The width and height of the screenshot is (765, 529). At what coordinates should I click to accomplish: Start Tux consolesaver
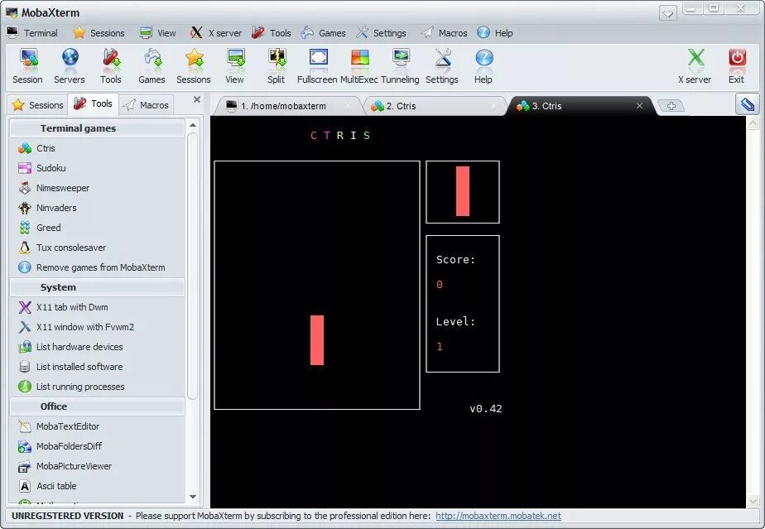(x=62, y=248)
